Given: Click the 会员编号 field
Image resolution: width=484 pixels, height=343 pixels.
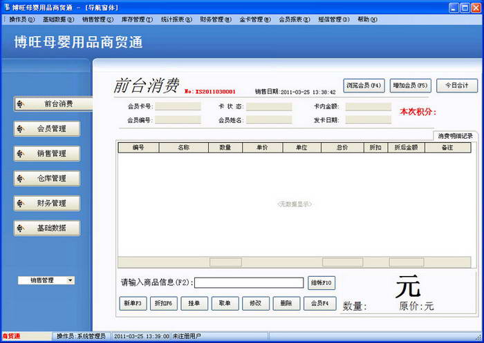Looking at the screenshot, I should 178,120.
